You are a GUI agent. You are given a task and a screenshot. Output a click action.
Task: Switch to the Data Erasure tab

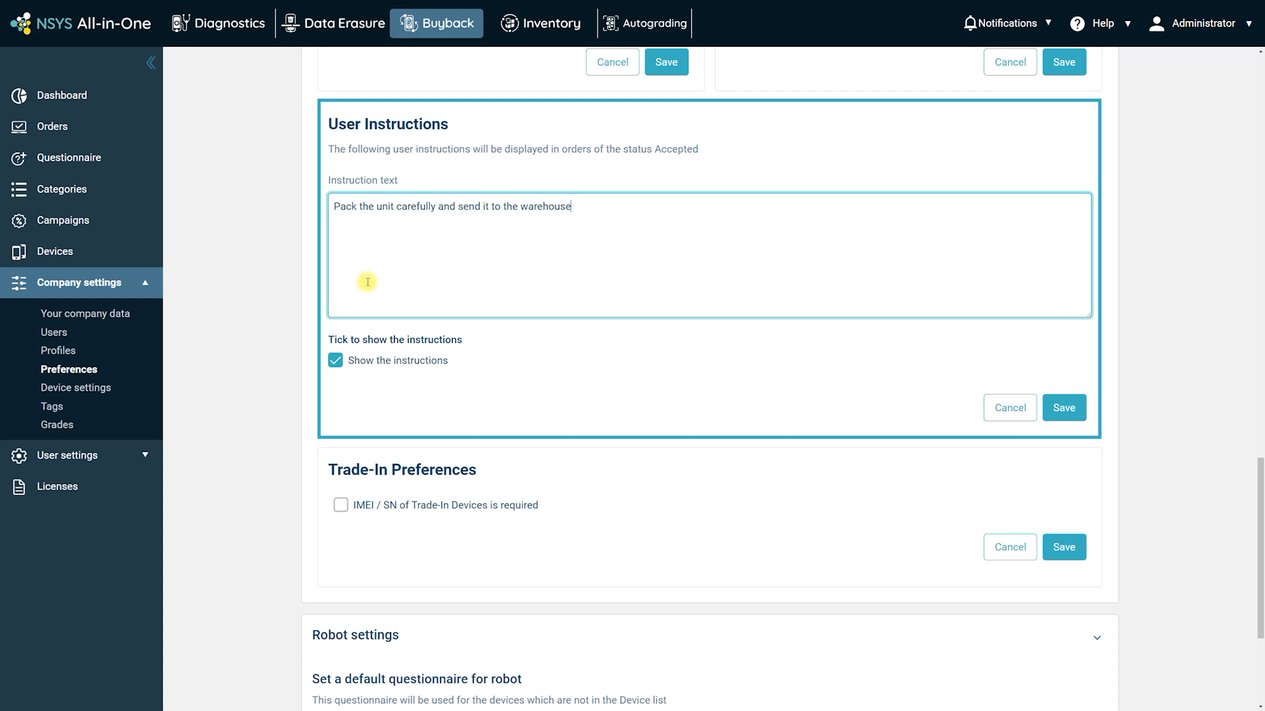point(333,23)
